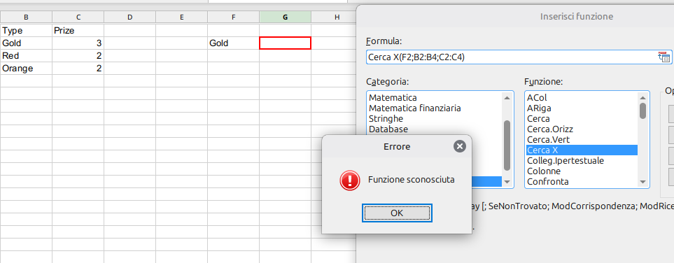This screenshot has width=674, height=263.
Task: Close the Errore dialog with X icon
Action: tap(460, 147)
